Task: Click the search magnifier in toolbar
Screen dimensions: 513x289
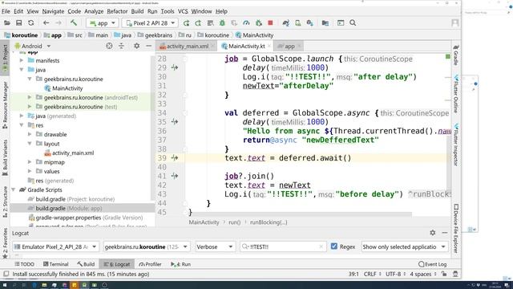Action: (x=353, y=23)
